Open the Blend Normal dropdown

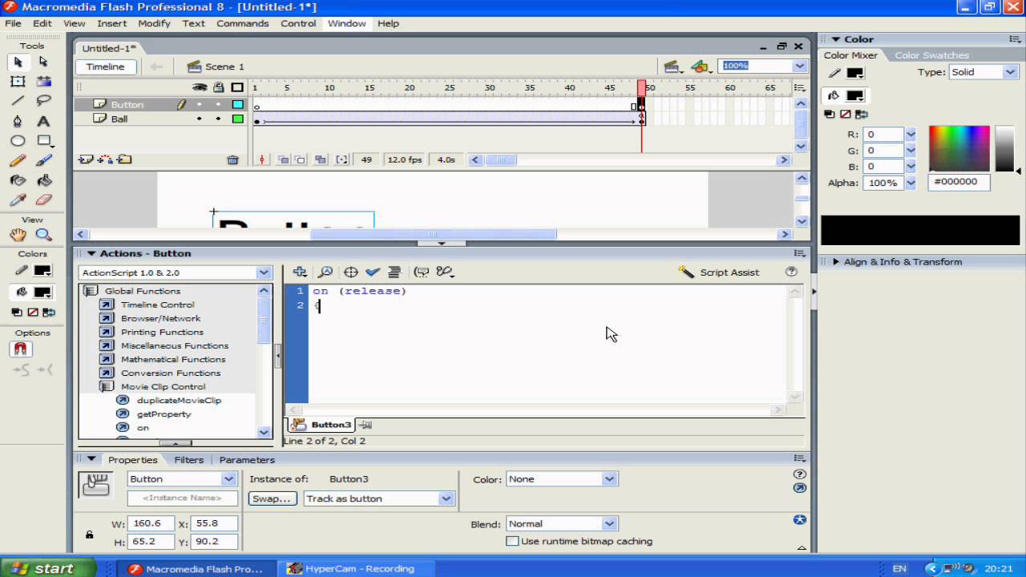tap(609, 523)
